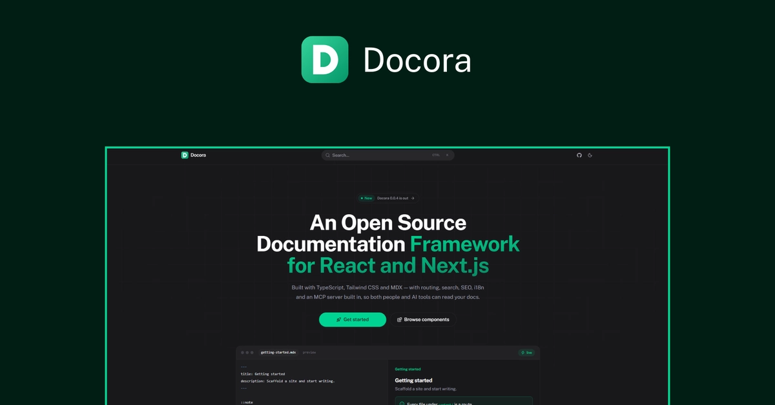Click the Docora text in navbar
Viewport: 775px width, 405px height.
(x=198, y=155)
